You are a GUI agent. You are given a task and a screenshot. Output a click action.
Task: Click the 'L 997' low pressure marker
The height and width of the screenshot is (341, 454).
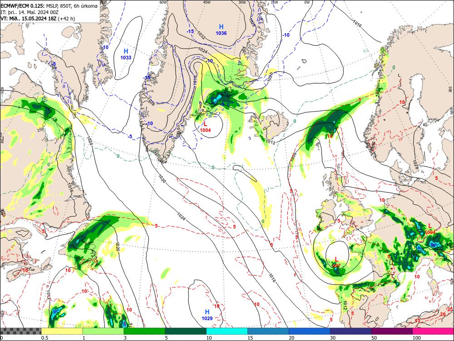tap(336, 263)
